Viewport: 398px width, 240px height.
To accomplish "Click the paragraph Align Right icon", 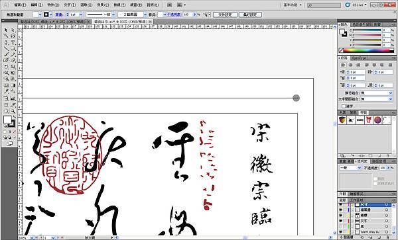I will click(x=358, y=65).
